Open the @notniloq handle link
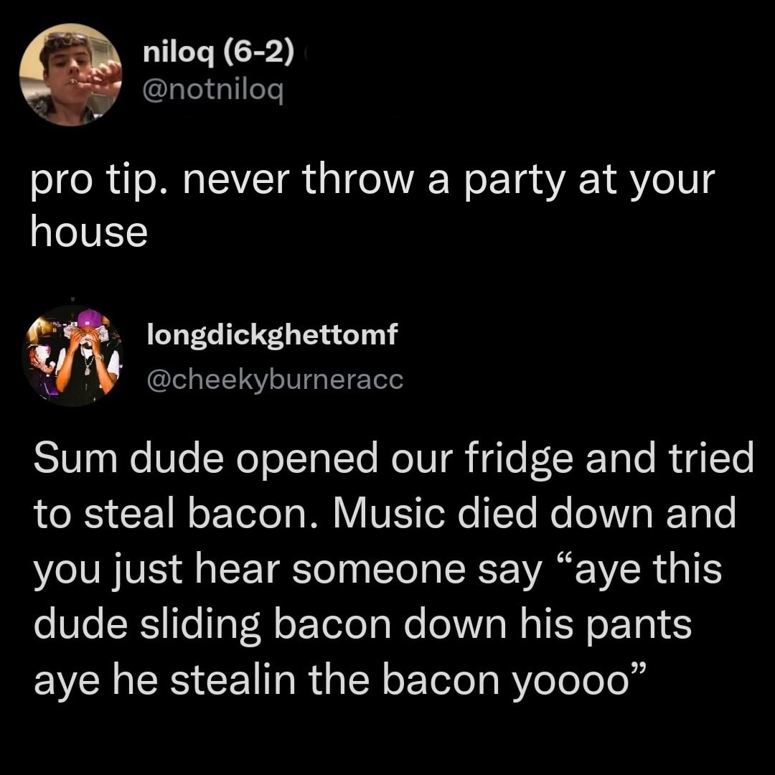This screenshot has height=775, width=775. pos(213,90)
